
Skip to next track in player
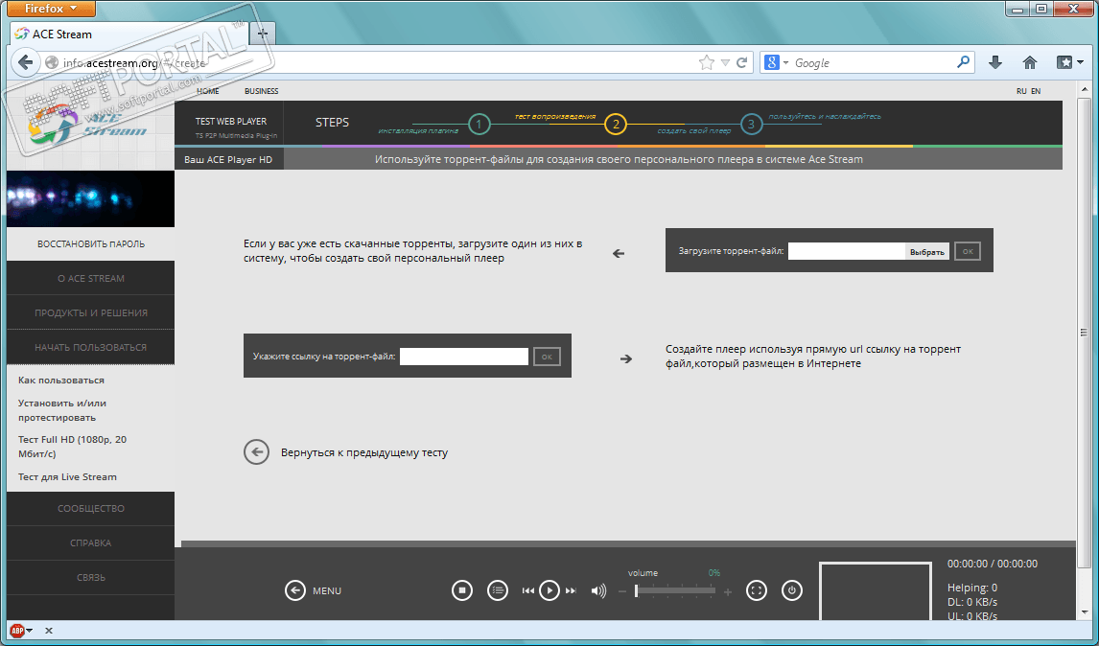571,590
